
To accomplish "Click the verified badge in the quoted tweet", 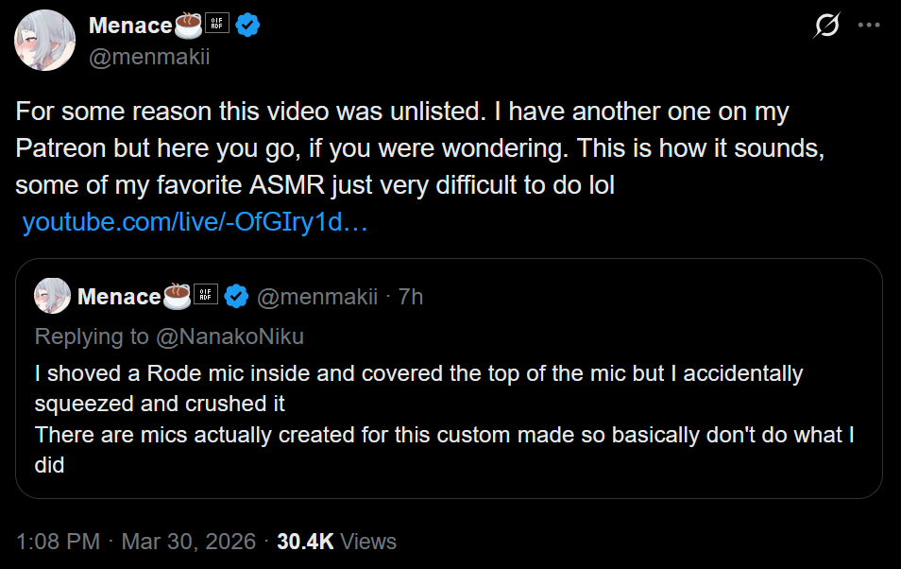I will pos(236,297).
